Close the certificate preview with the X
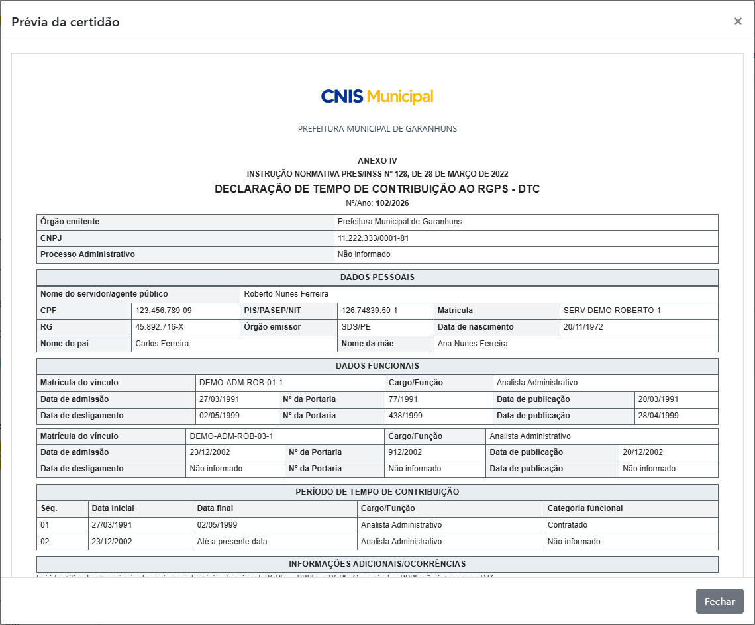The image size is (755, 625). [738, 21]
